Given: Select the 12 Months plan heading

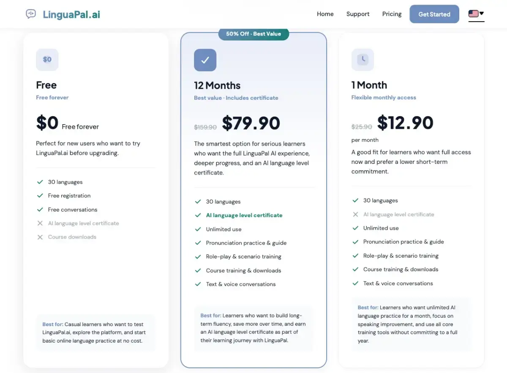Looking at the screenshot, I should coord(217,85).
